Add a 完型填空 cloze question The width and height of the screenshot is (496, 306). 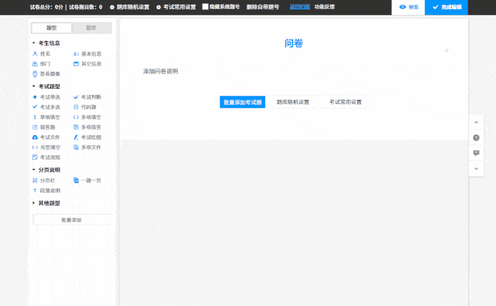pyautogui.click(x=46, y=147)
